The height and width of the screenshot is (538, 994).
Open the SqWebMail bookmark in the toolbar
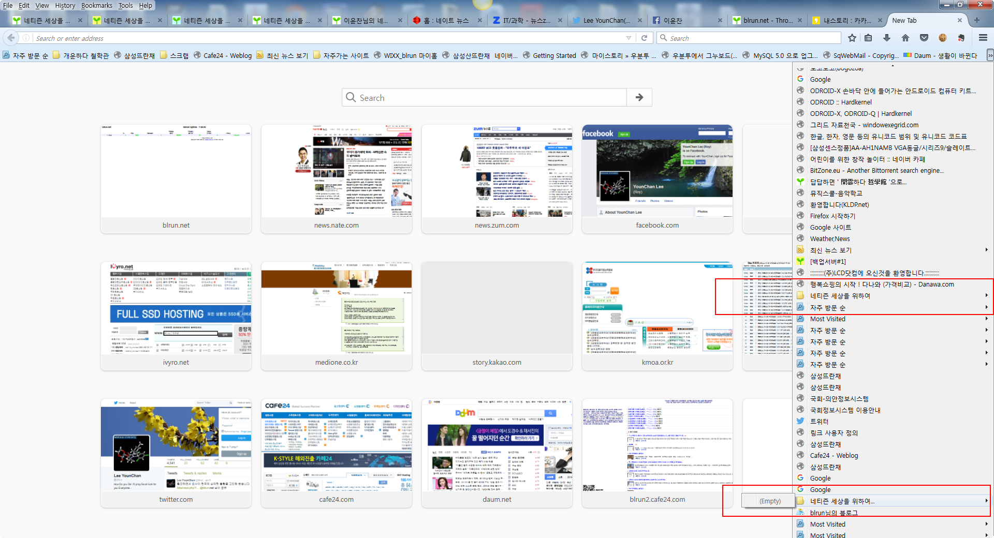click(x=861, y=55)
